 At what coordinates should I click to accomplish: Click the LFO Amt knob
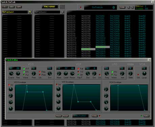(x=122, y=74)
